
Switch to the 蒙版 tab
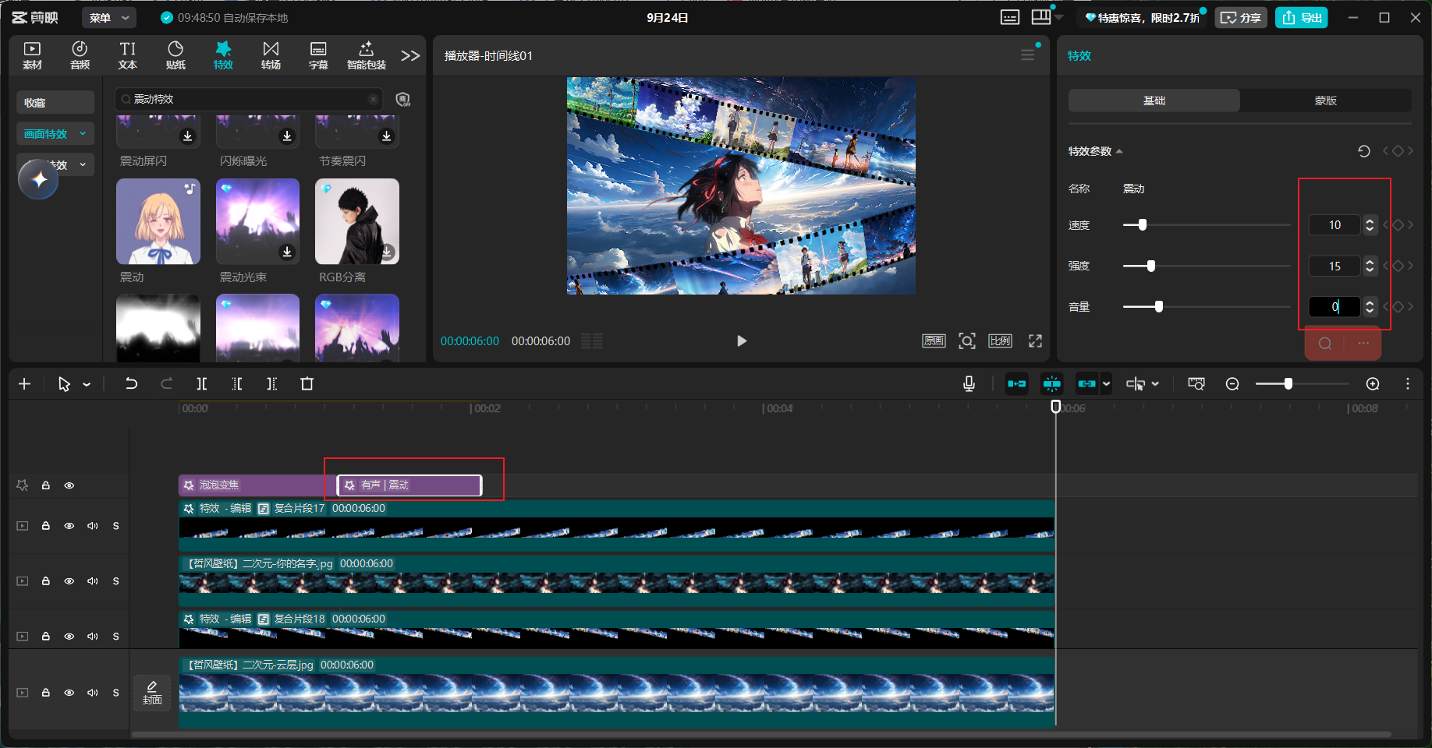pyautogui.click(x=1326, y=101)
